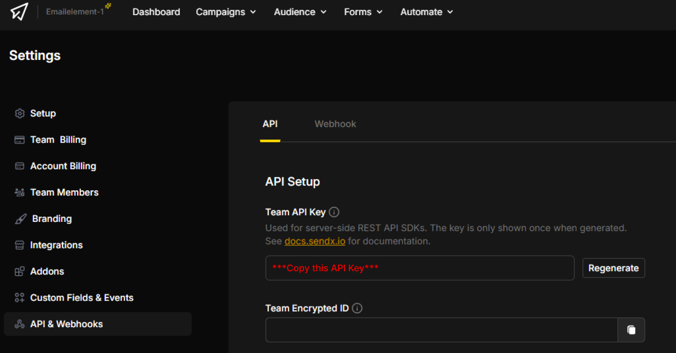Select API & Webhooks in sidebar
This screenshot has width=676, height=353.
(x=97, y=324)
